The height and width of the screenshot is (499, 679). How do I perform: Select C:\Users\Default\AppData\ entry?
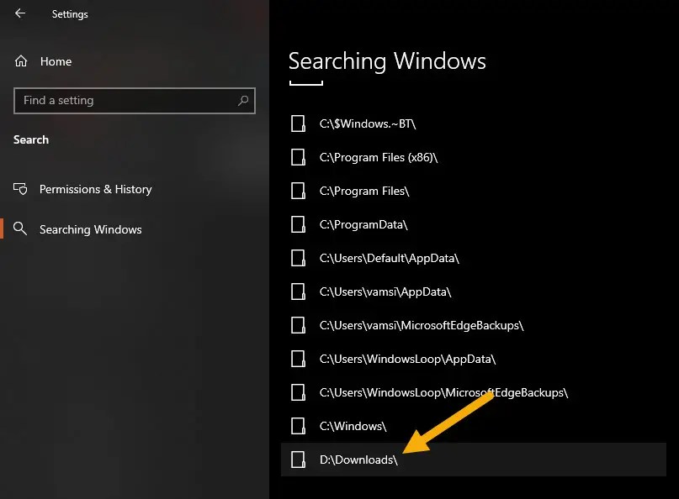389,258
